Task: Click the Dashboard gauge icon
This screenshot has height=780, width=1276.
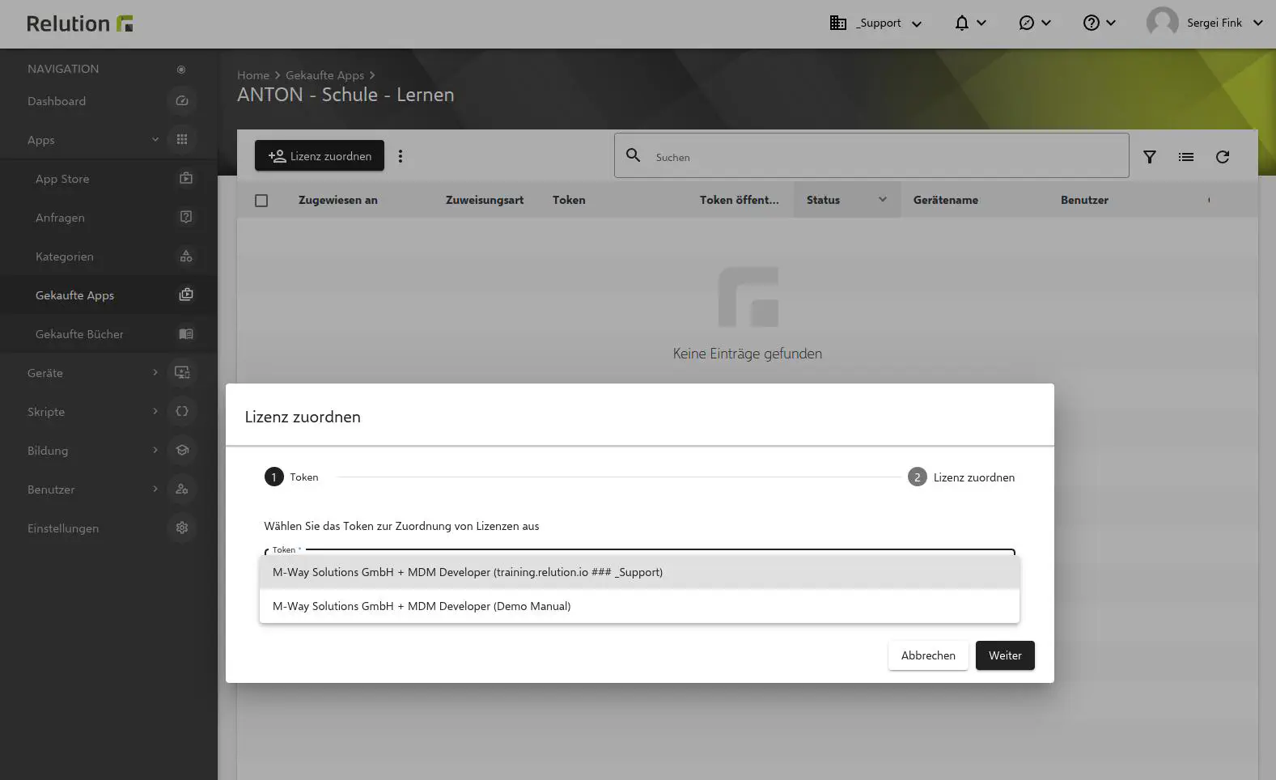Action: coord(182,101)
